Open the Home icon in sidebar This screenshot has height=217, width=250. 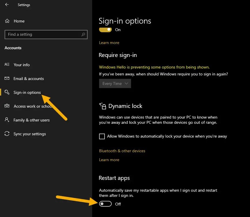coord(7,21)
